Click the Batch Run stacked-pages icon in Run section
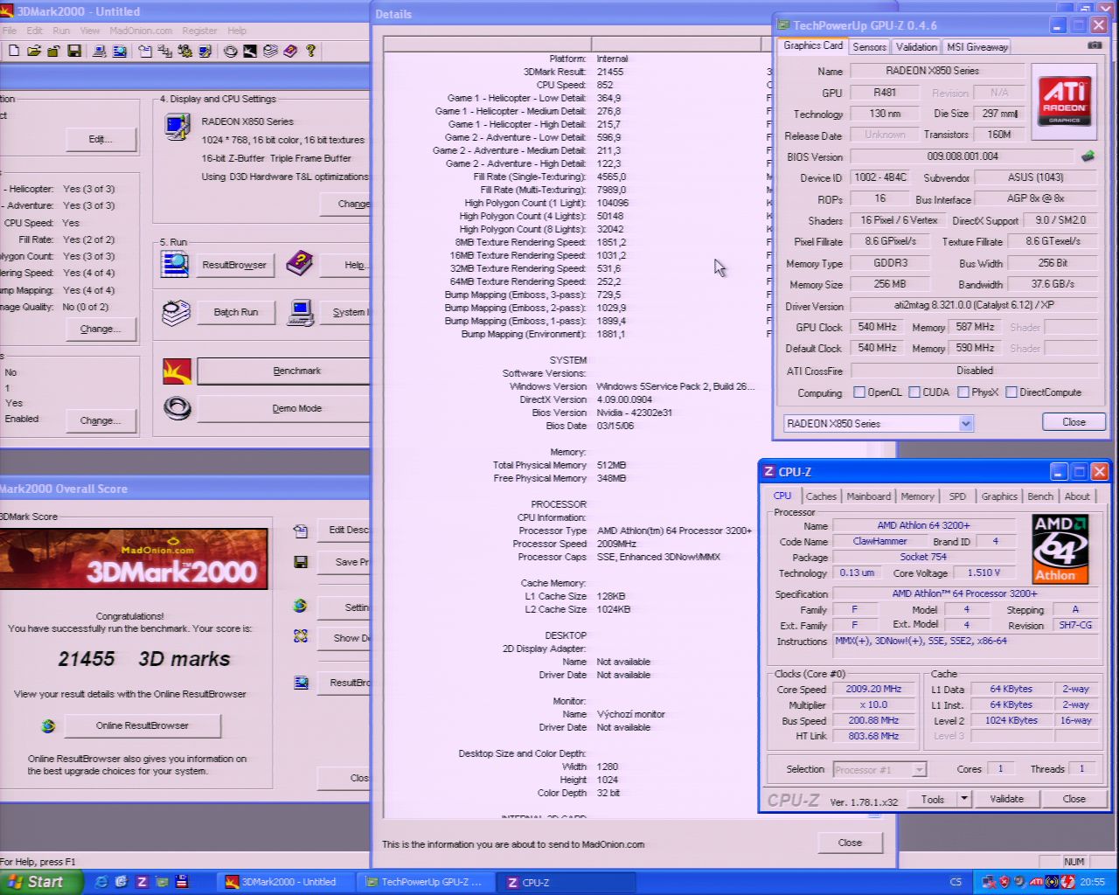The width and height of the screenshot is (1119, 895). [x=176, y=312]
